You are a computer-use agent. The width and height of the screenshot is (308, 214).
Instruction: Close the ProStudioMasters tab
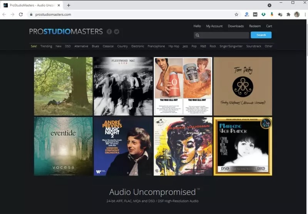click(59, 5)
